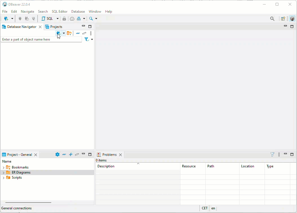Open the SQL button dropdown arrow
297x213 pixels.
point(57,19)
